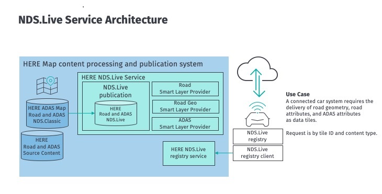
Task: Click the folded map pin icon
Action: click(x=47, y=85)
